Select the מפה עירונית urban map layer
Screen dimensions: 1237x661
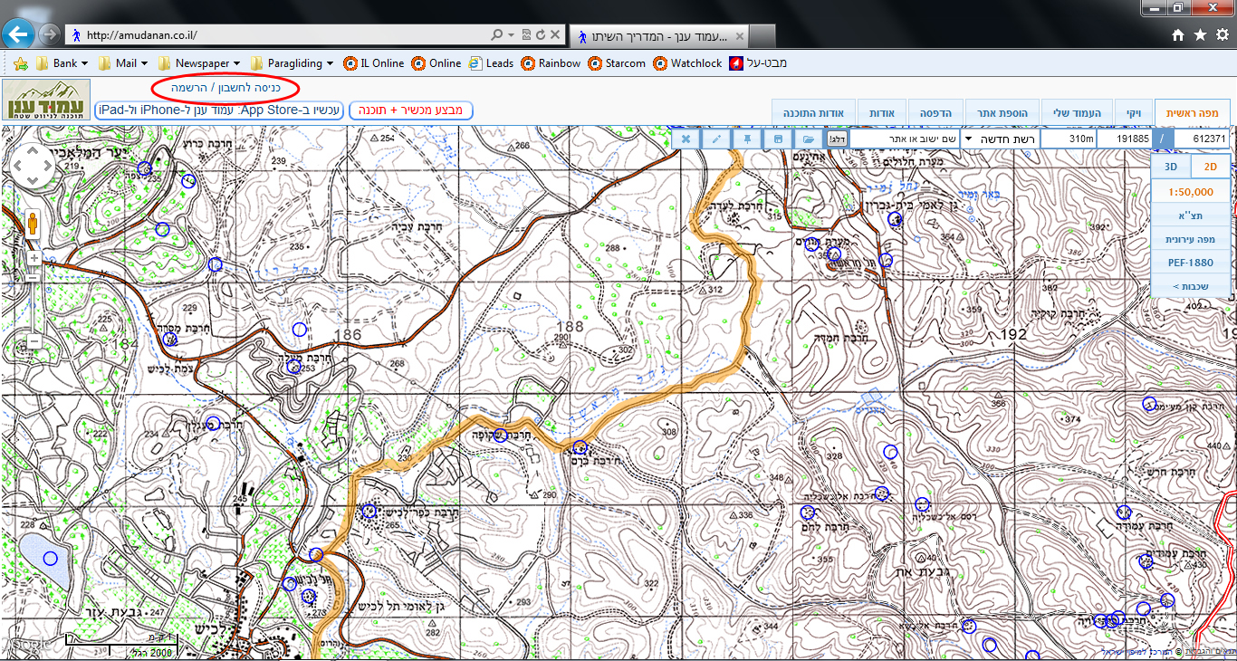[1190, 239]
